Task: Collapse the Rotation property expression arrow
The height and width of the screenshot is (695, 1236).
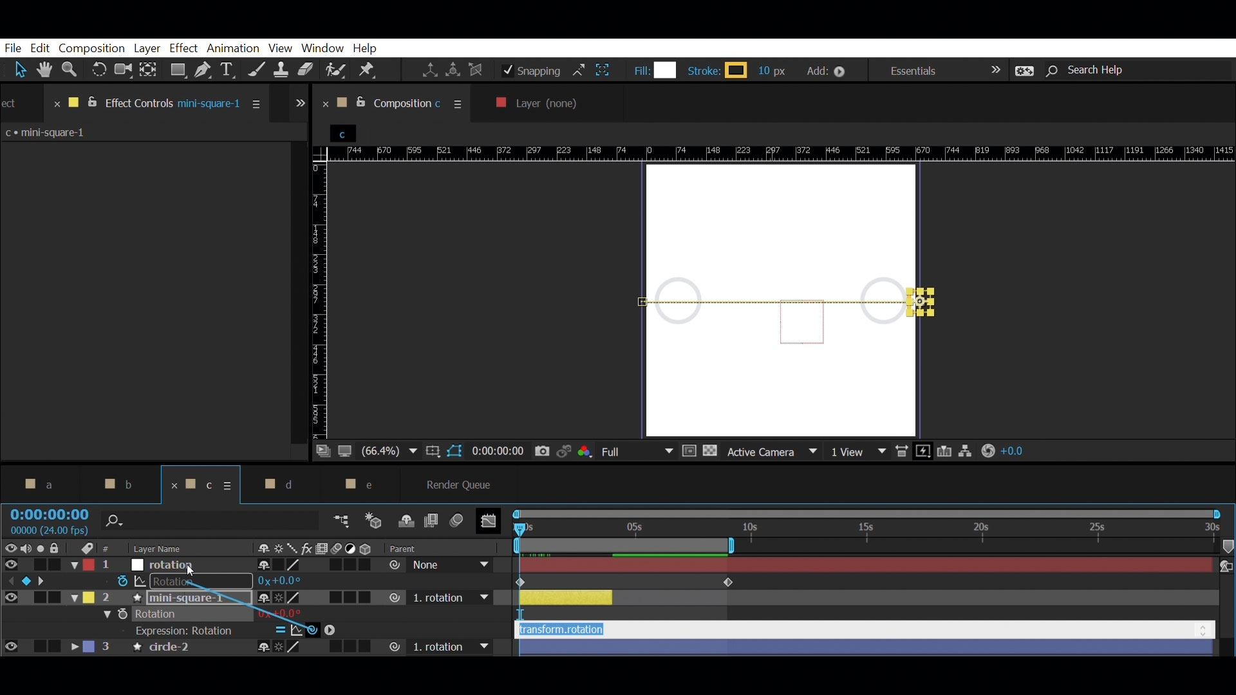Action: pos(107,615)
